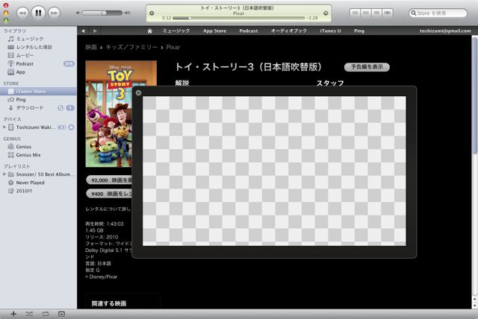The width and height of the screenshot is (478, 319).
Task: Open レンタルについて詳しく link
Action: [108, 209]
